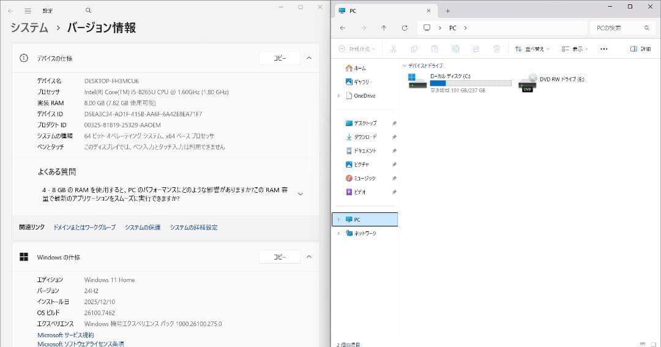The width and height of the screenshot is (661, 347).
Task: Open ピクチャ quick access folder
Action: tap(357, 165)
